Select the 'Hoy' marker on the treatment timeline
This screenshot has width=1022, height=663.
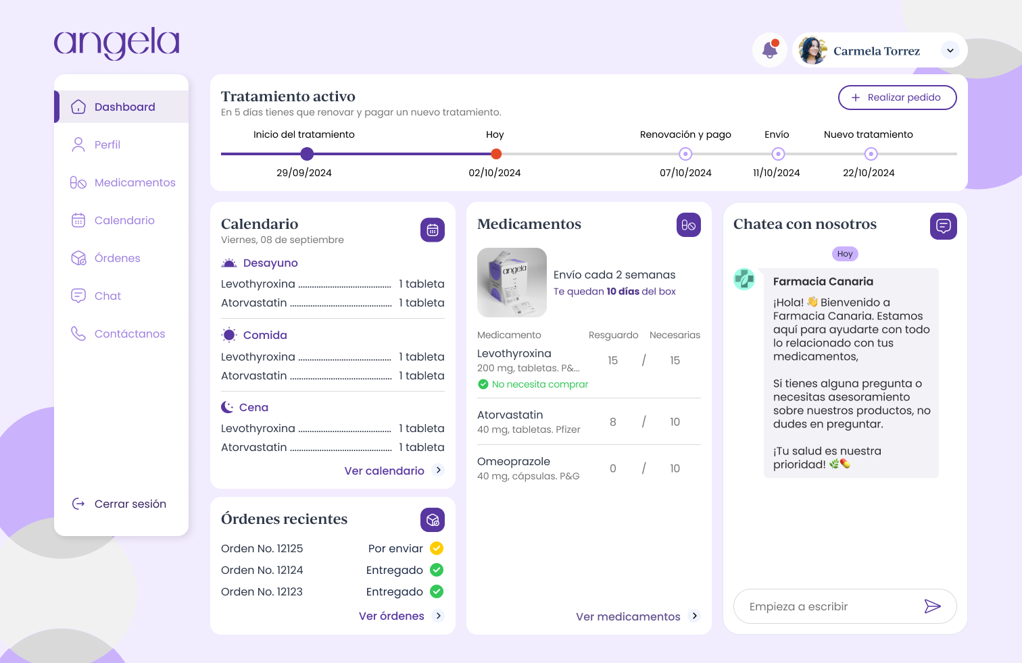pyautogui.click(x=496, y=154)
